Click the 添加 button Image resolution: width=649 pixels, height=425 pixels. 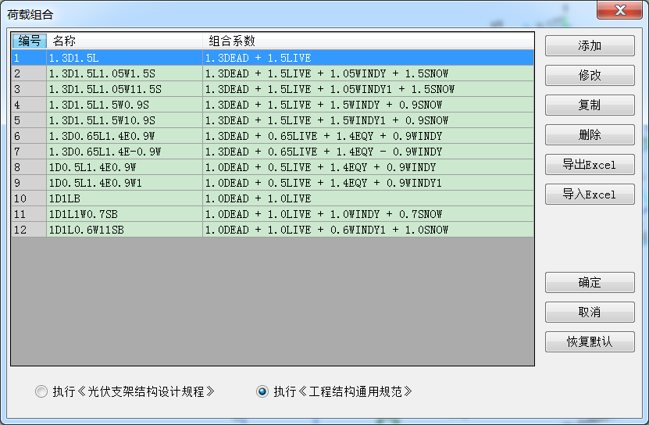[x=589, y=46]
